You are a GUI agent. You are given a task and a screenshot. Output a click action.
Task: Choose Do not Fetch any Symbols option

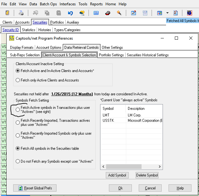coord(18,161)
